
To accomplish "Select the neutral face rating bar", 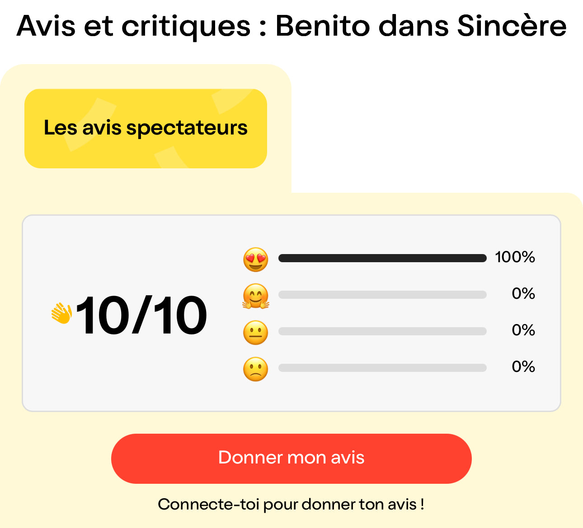I will [x=382, y=331].
